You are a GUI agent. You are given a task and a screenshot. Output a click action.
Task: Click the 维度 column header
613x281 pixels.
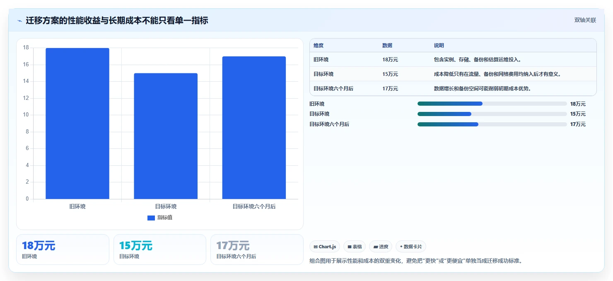pos(319,46)
